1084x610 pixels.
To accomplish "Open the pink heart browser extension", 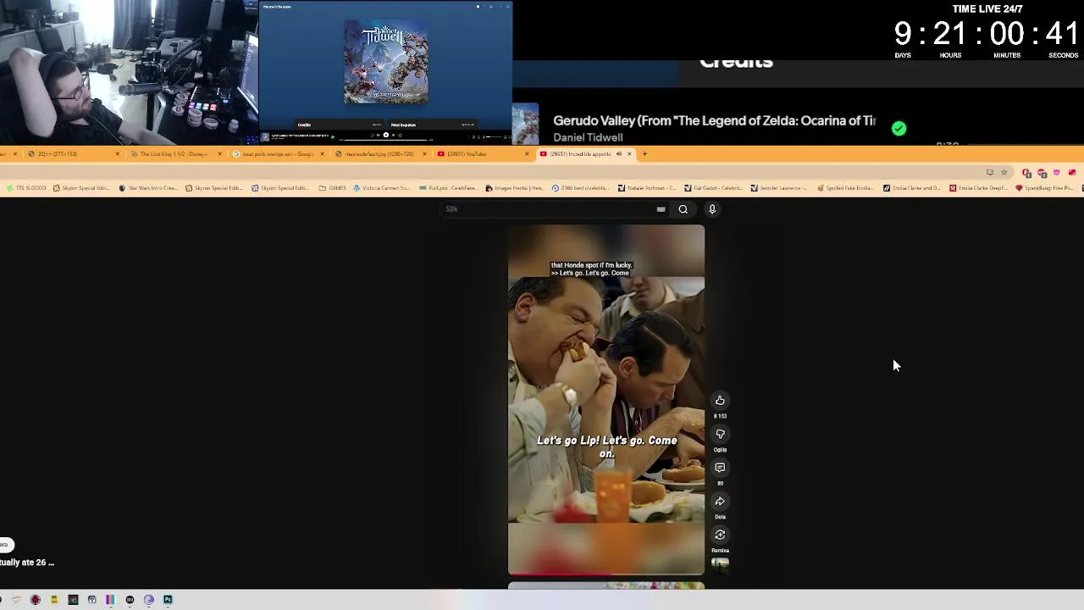I will (x=1056, y=173).
